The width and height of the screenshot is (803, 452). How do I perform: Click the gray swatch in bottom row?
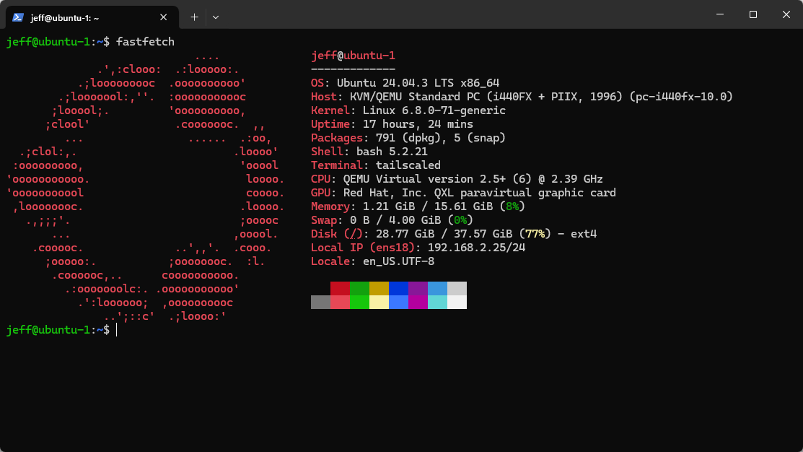[320, 302]
